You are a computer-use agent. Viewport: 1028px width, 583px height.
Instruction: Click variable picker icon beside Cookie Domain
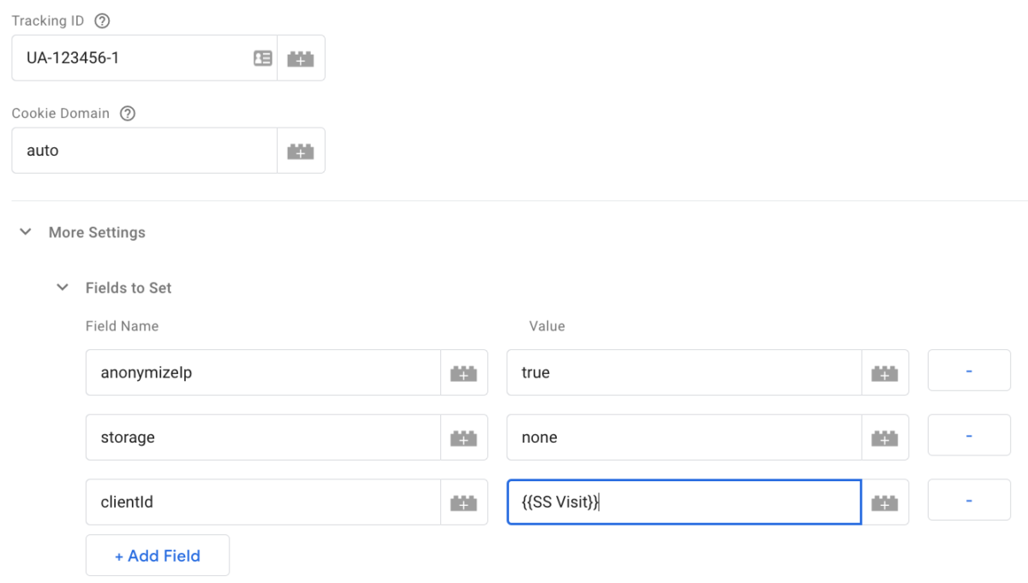301,151
